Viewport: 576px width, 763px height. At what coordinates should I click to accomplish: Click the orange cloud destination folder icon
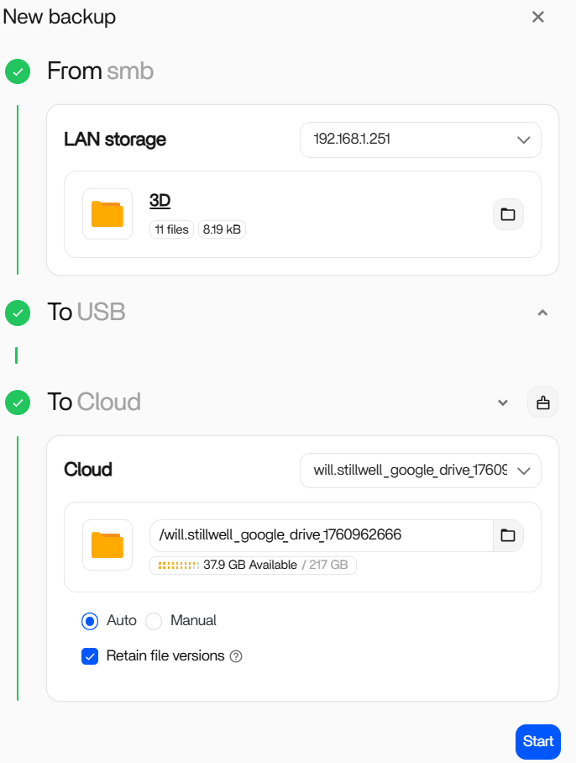pos(107,545)
